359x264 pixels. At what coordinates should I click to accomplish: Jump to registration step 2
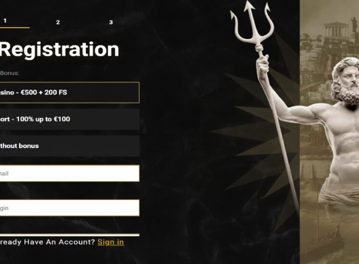(x=58, y=22)
